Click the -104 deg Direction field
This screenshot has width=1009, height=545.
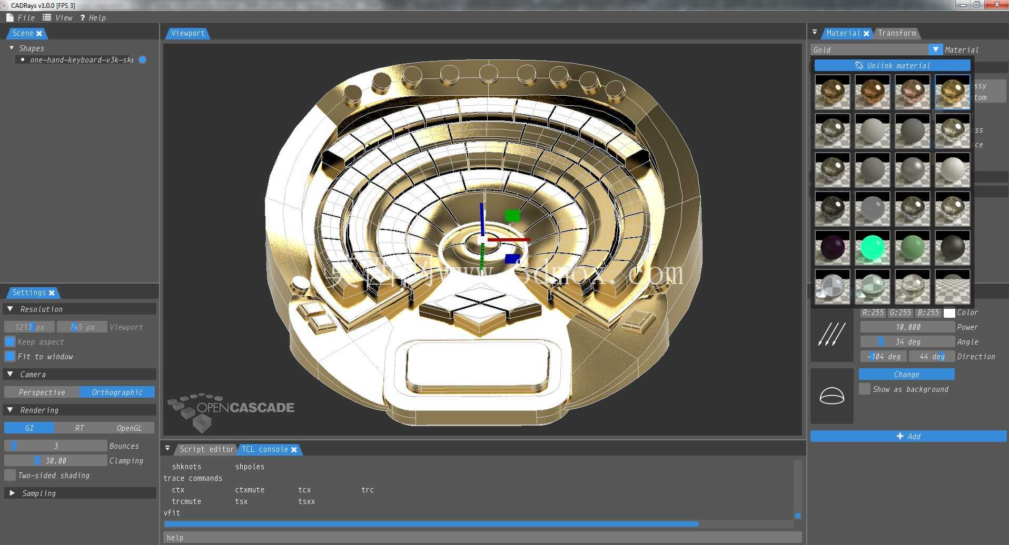point(883,356)
